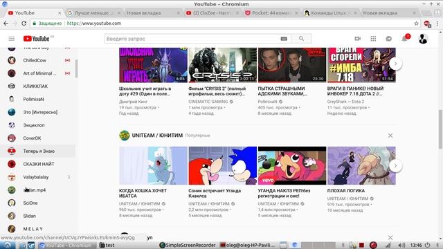Click the YouTube logo

(x=37, y=39)
